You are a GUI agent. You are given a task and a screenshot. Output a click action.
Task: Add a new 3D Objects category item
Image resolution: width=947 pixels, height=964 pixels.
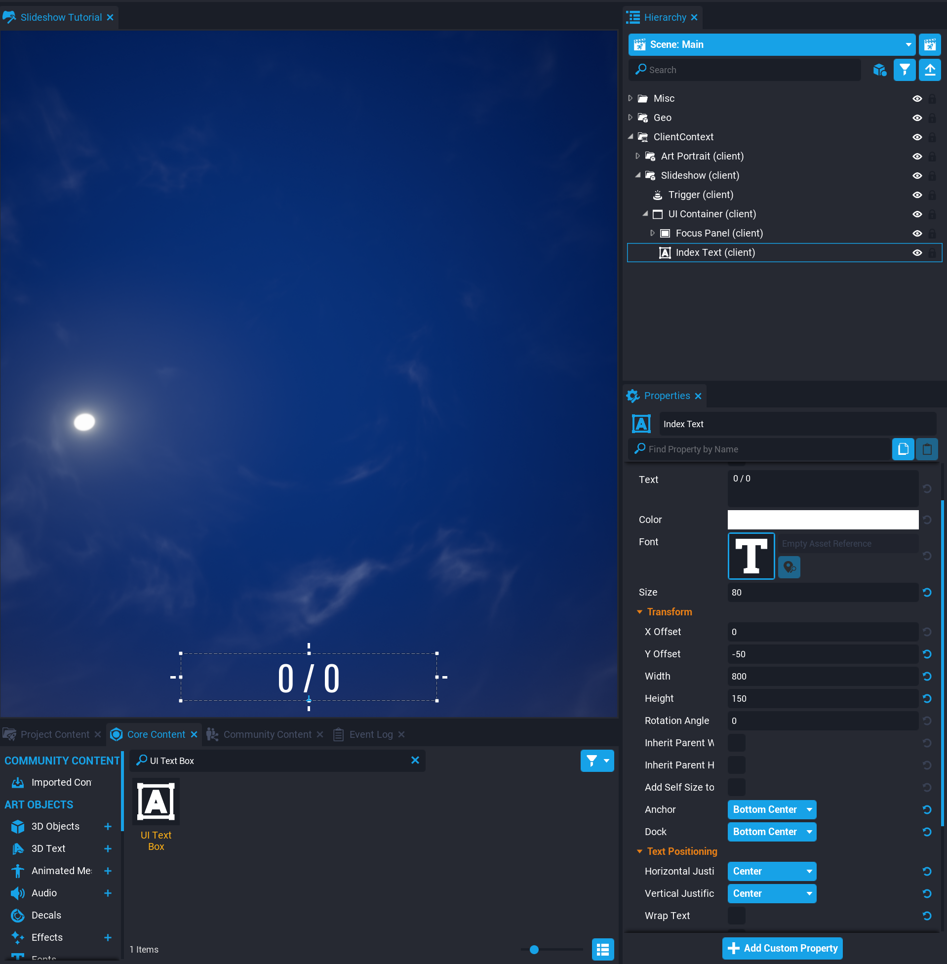click(108, 826)
